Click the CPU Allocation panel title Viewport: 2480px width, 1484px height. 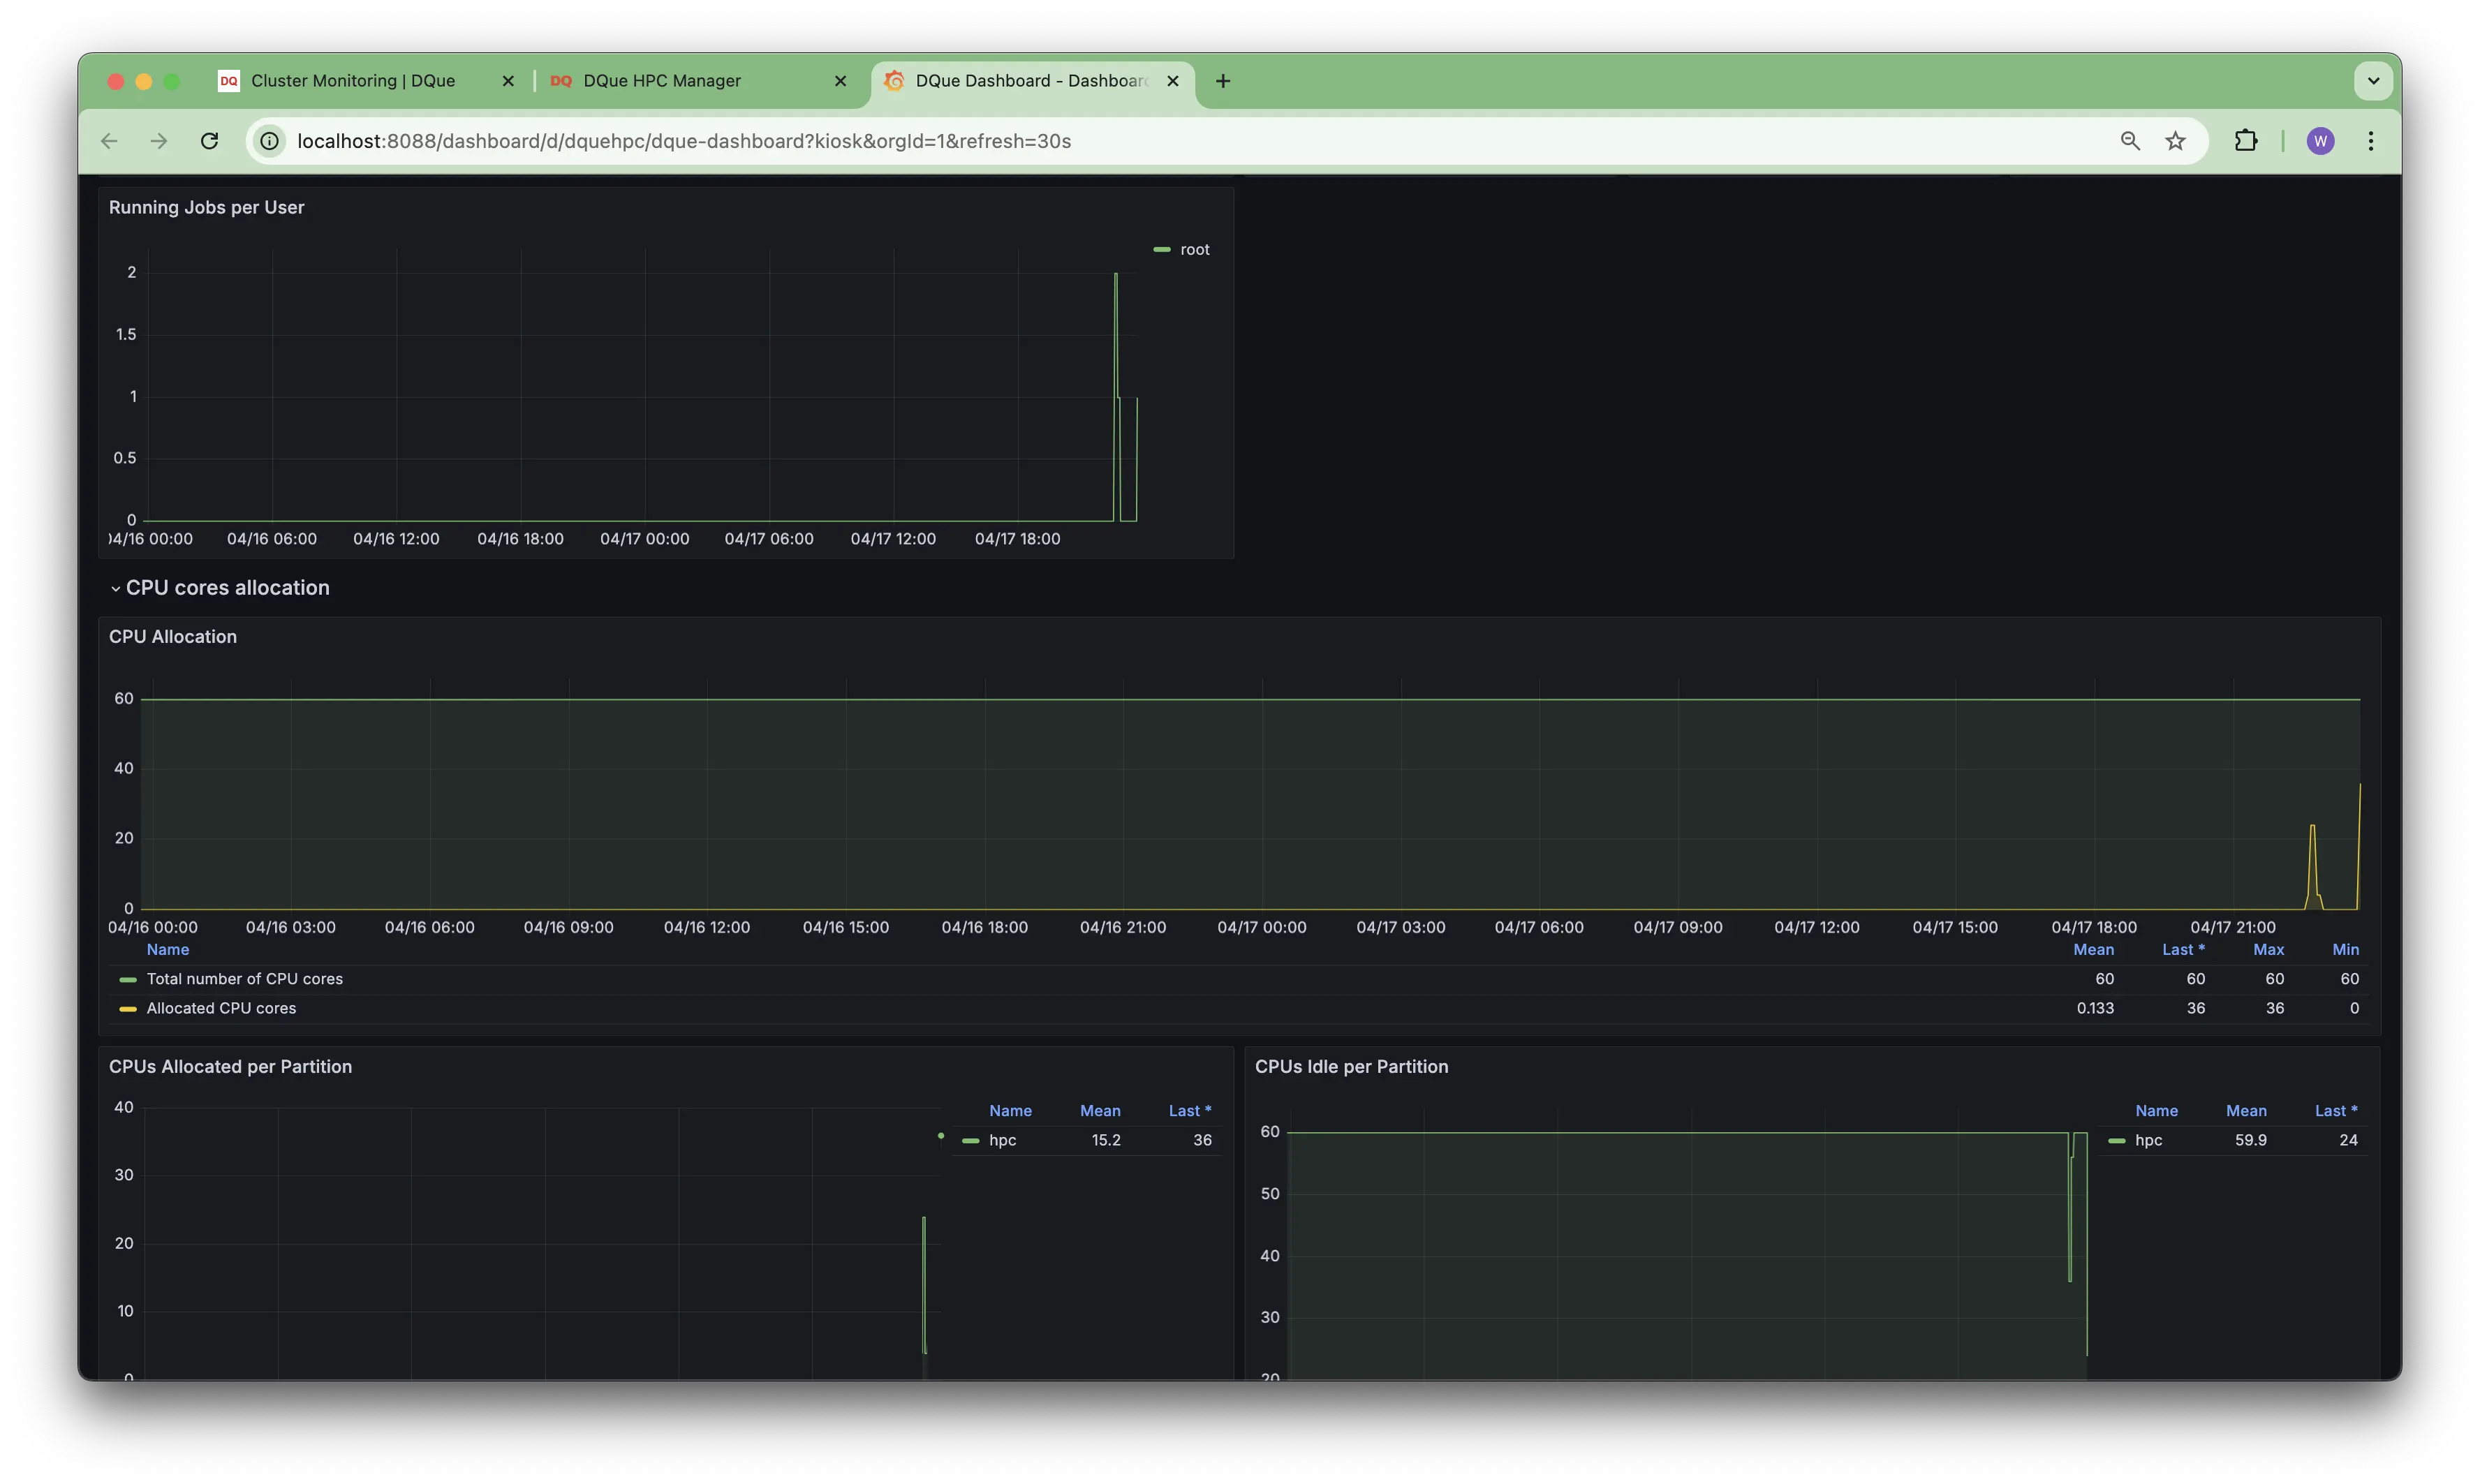click(173, 637)
